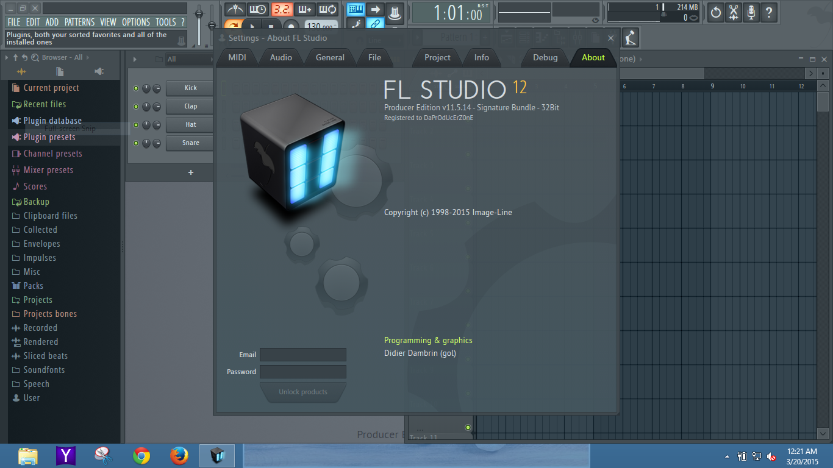Click the microphone one-click recording icon
Viewport: 833px width, 468px height.
(751, 12)
